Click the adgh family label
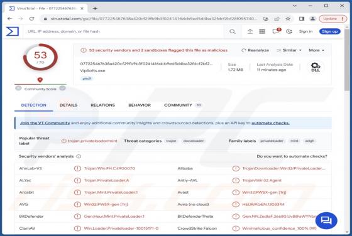The height and width of the screenshot is (236, 352). [309, 141]
